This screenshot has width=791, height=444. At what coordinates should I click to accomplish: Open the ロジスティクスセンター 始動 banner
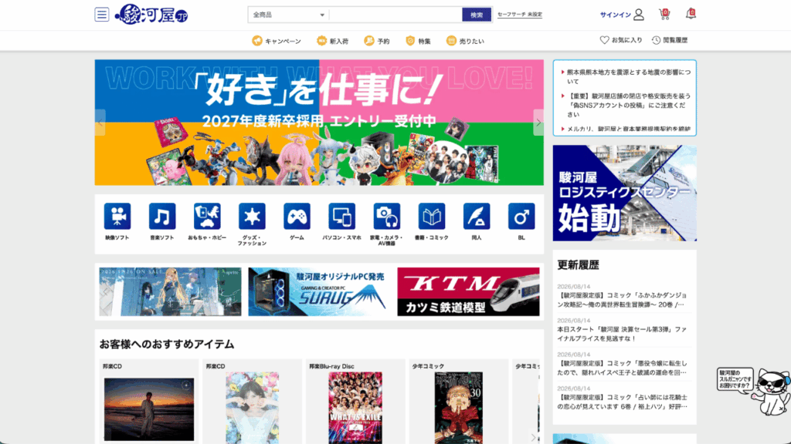(624, 193)
